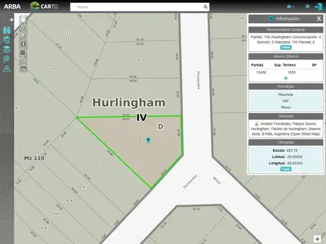326x244 pixels.
Task: Click parcel number 26 on map
Action: [49, 66]
